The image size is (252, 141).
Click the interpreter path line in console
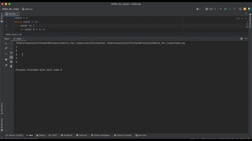click(100, 43)
